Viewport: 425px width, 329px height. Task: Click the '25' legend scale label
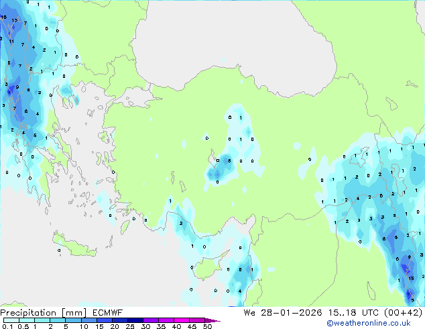[x=130, y=326]
